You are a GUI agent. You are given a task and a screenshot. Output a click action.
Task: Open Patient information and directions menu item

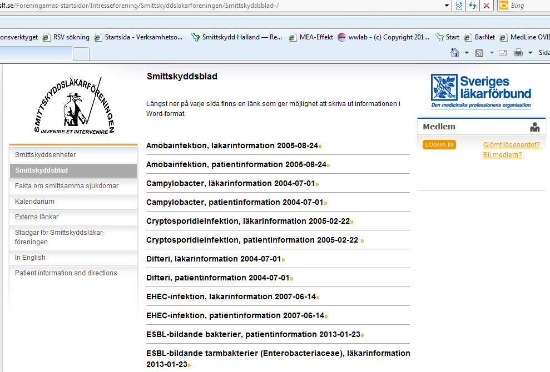(73, 273)
